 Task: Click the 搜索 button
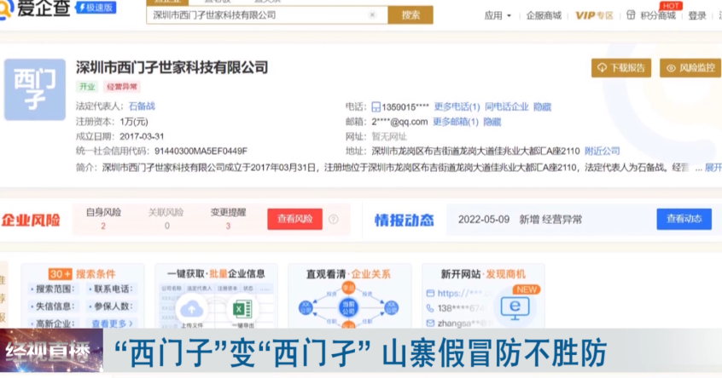click(x=410, y=15)
